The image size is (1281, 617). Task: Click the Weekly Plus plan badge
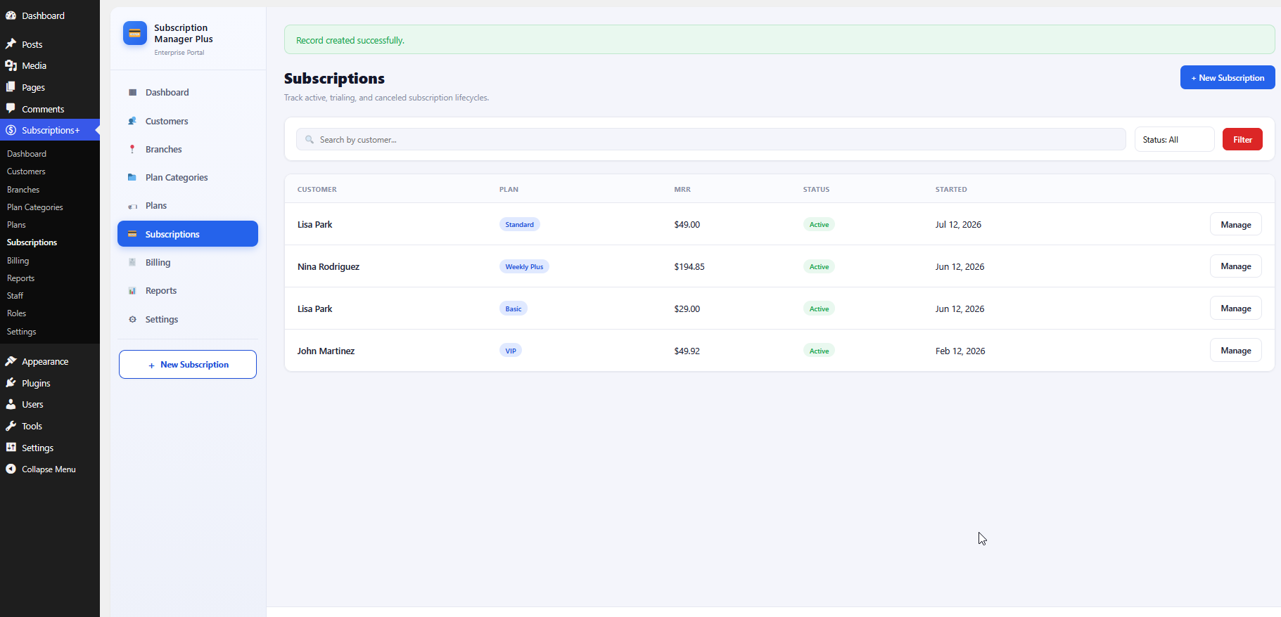point(524,266)
